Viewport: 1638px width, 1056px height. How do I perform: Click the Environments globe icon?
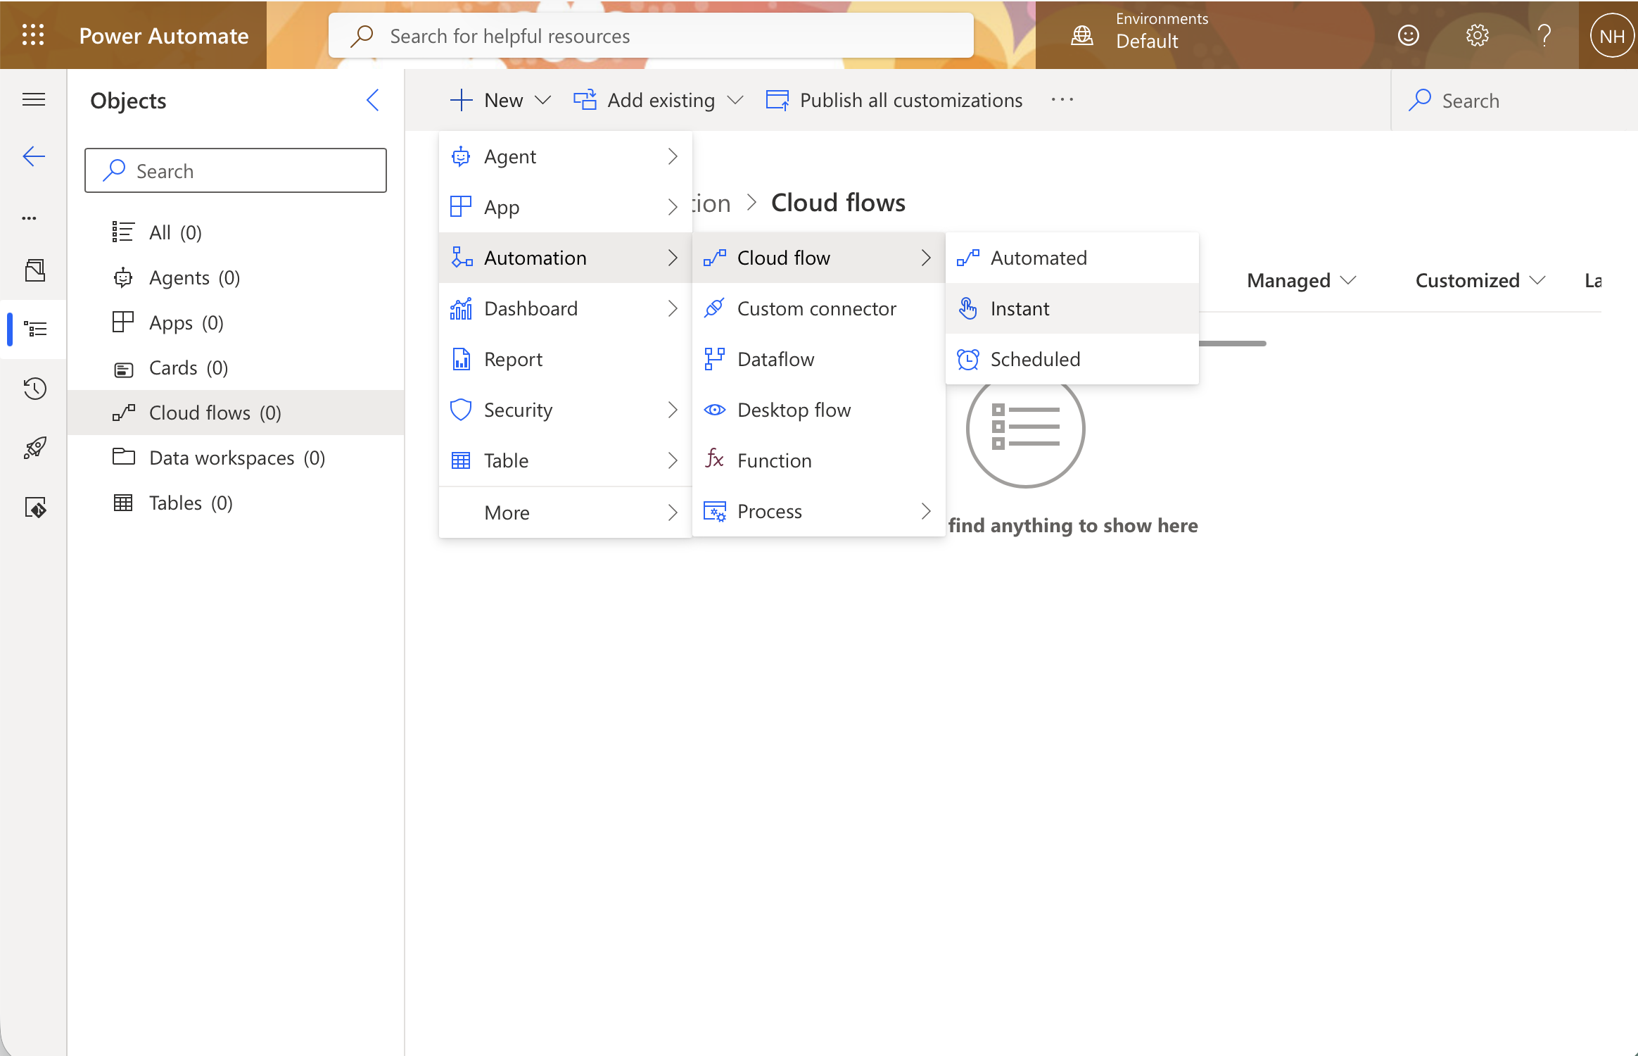point(1081,35)
